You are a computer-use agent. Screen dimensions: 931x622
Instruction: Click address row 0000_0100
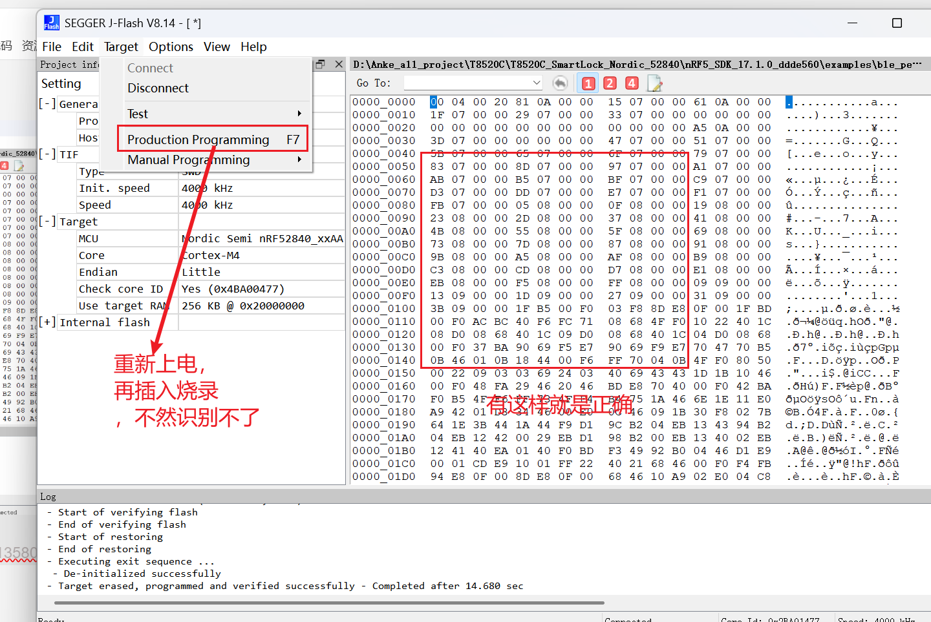[384, 309]
